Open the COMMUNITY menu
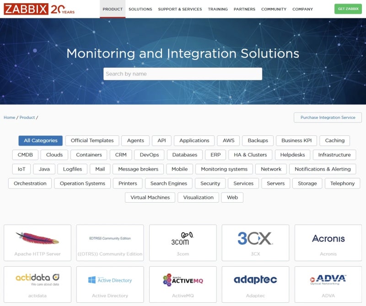Image resolution: width=366 pixels, height=306 pixels. [274, 9]
